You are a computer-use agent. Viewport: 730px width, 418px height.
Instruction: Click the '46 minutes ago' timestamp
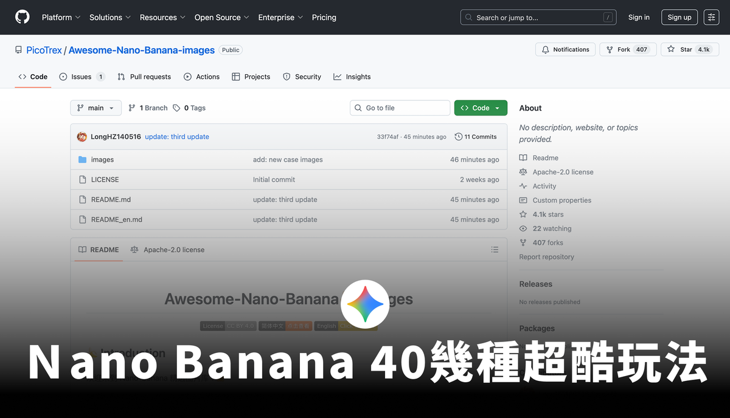click(x=474, y=160)
